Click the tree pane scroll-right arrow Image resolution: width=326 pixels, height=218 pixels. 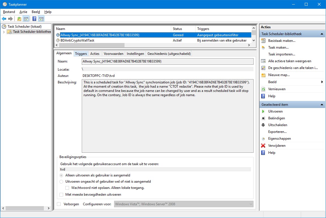[49, 208]
